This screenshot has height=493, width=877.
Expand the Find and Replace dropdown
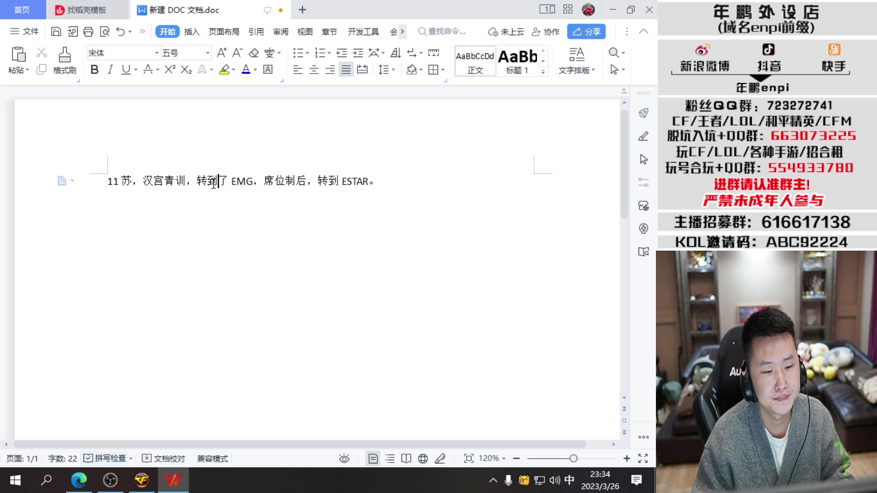[x=623, y=53]
